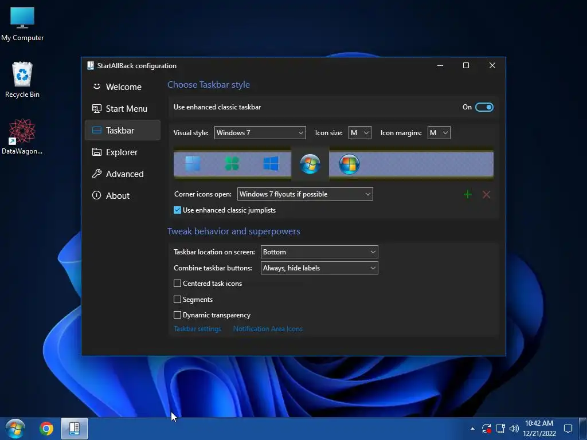
Task: Open the Explorer settings page
Action: (123, 152)
